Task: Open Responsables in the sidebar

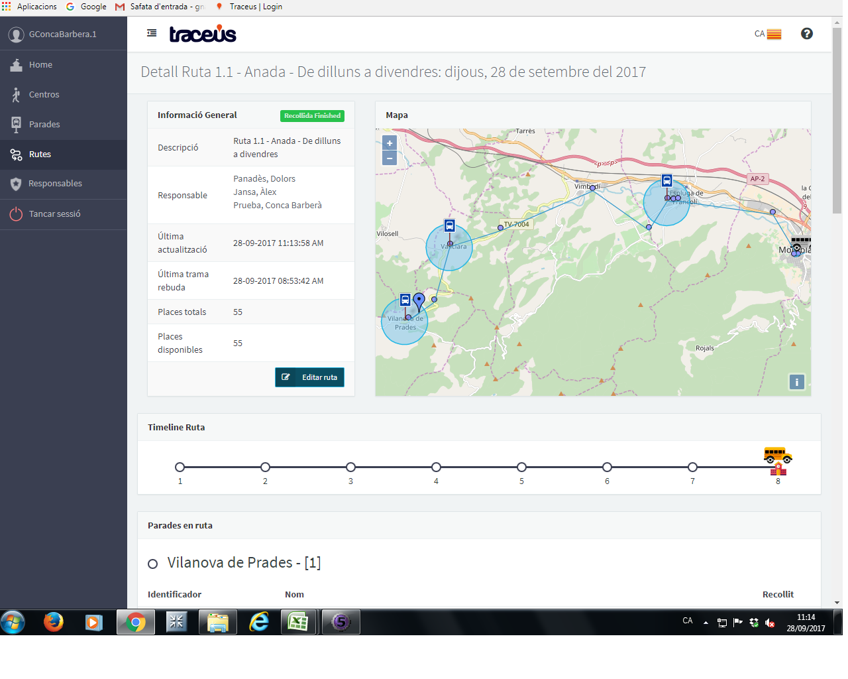Action: pos(55,184)
